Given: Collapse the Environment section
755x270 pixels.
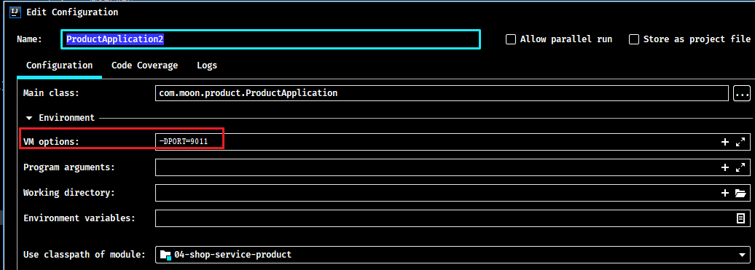Looking at the screenshot, I should 30,118.
